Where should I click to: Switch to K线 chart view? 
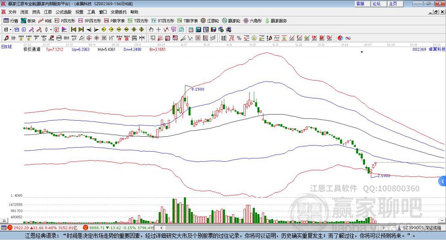tap(45, 21)
